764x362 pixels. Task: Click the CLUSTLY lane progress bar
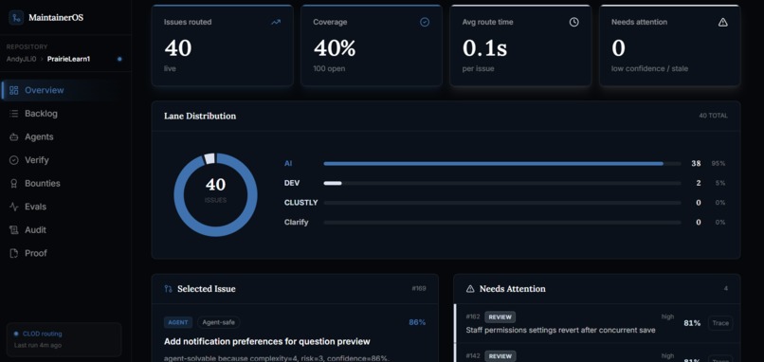(x=501, y=203)
